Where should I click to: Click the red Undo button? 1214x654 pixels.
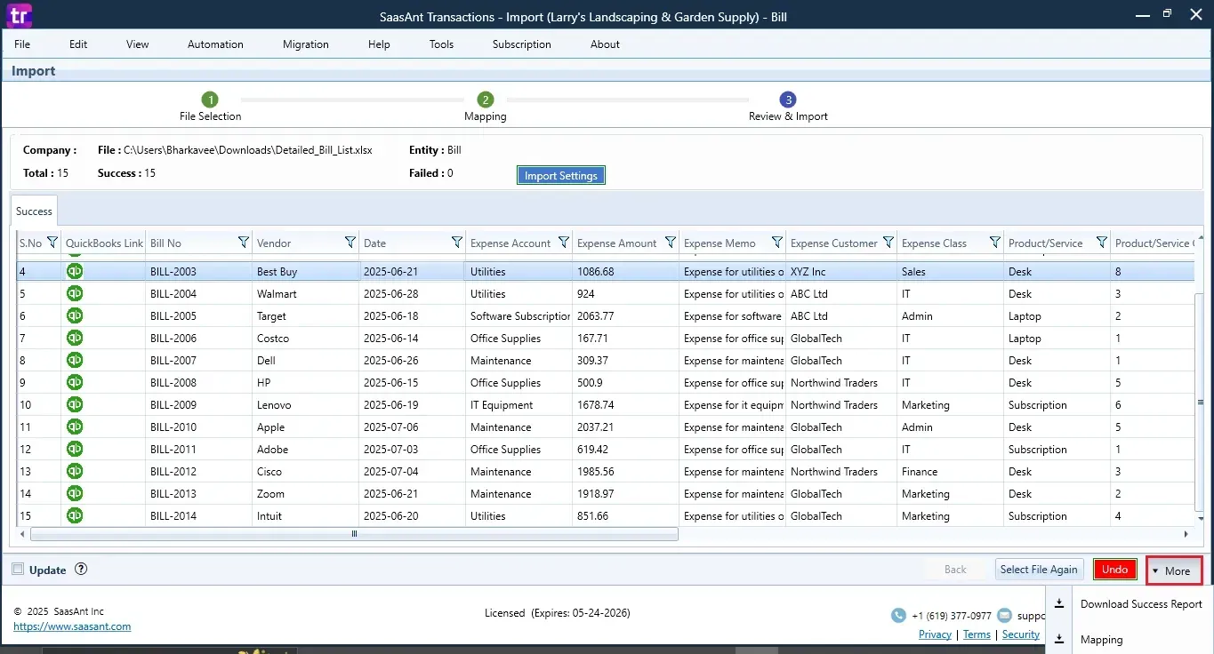pyautogui.click(x=1114, y=570)
